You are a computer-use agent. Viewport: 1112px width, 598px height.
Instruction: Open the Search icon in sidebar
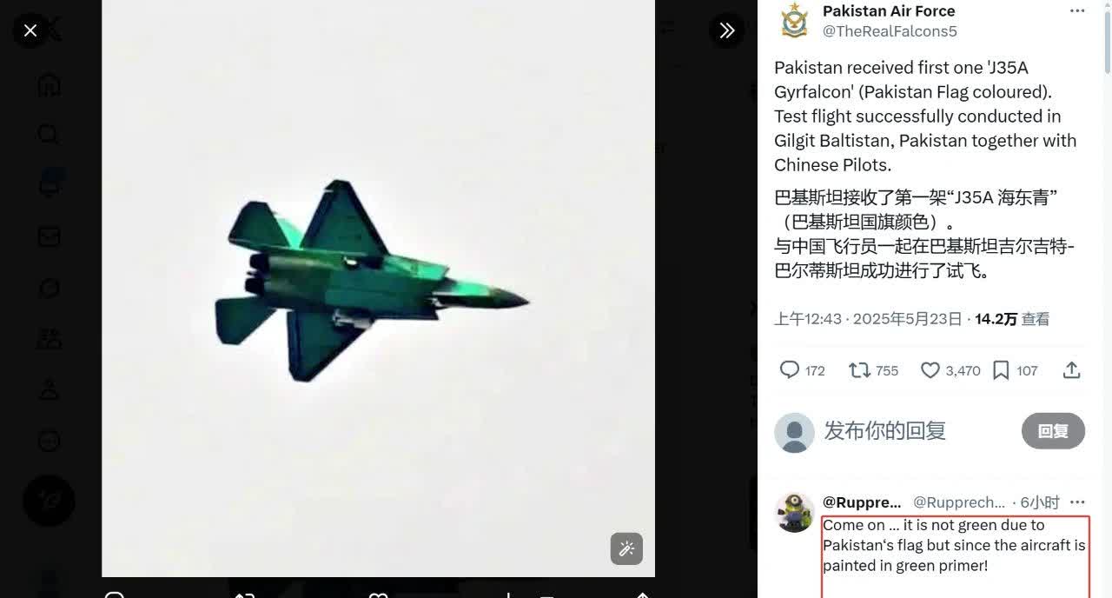click(49, 135)
